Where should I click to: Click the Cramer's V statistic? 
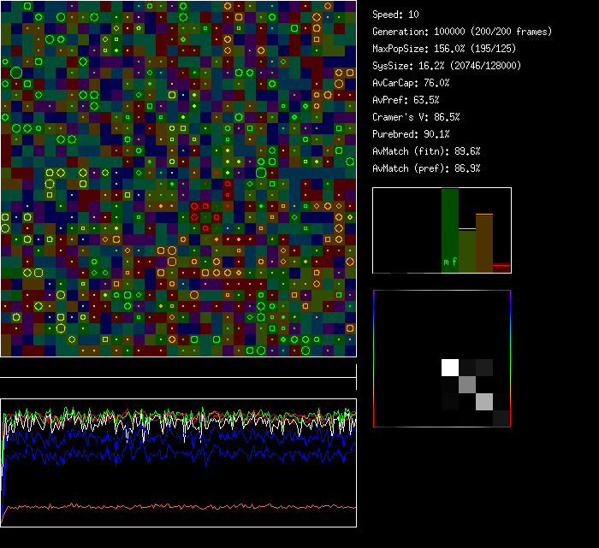coord(416,117)
